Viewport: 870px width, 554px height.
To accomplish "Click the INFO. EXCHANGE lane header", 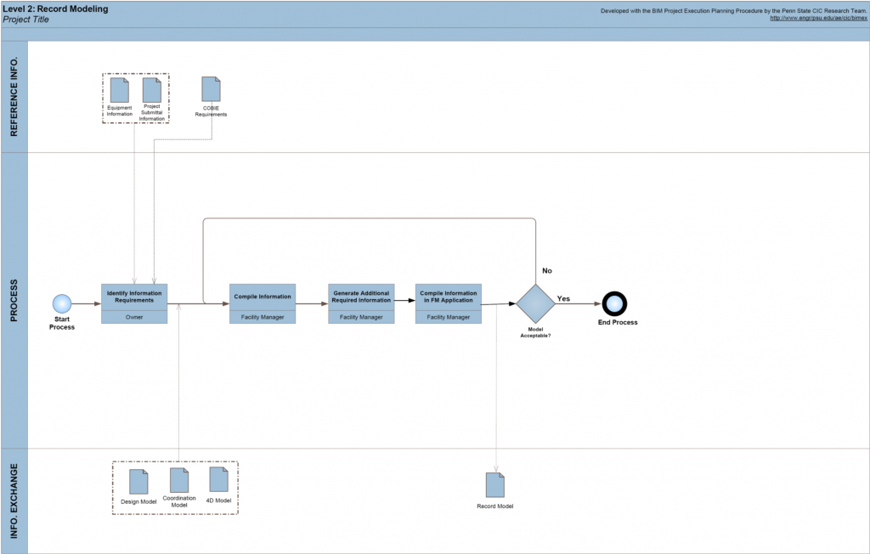I will [x=14, y=501].
